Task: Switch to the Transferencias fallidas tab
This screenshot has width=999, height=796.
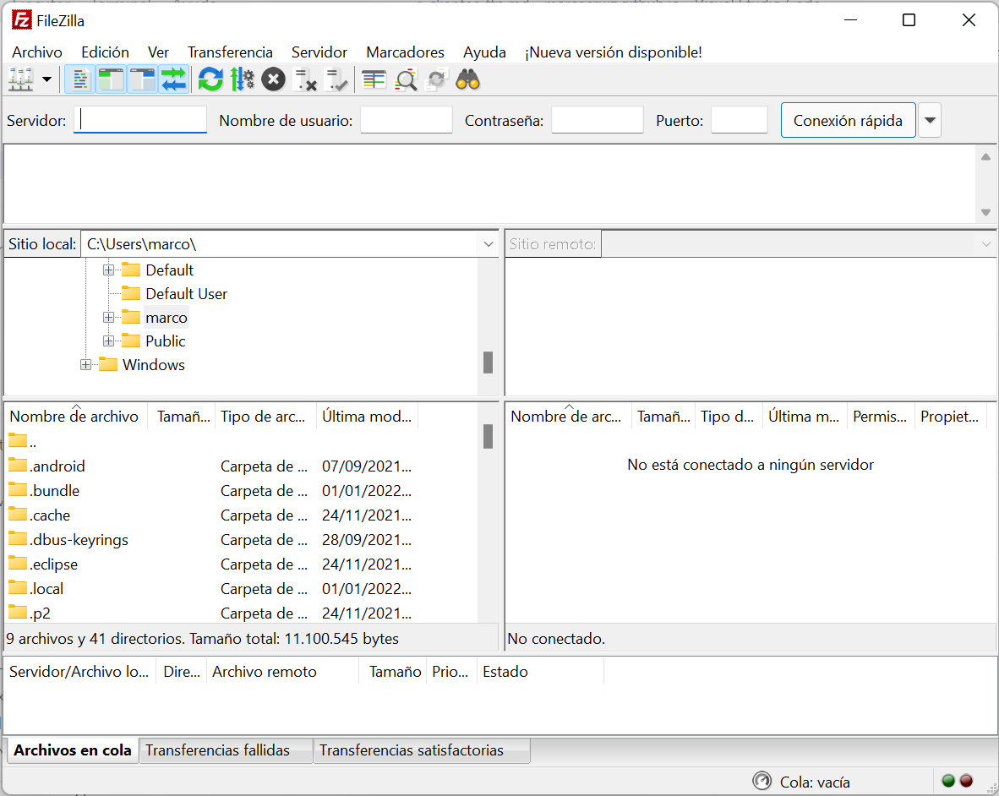Action: tap(226, 750)
